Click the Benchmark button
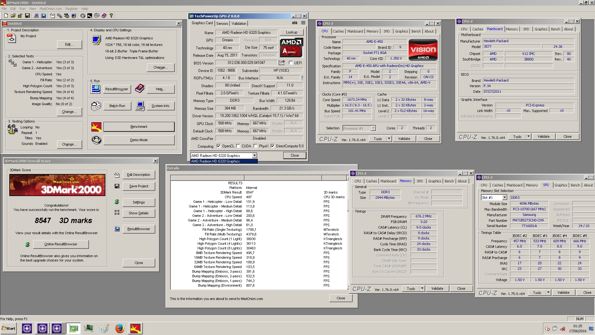595x335 pixels. [x=139, y=127]
